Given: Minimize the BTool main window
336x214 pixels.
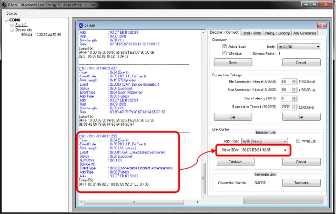Looking at the screenshot, I should pos(306,4).
